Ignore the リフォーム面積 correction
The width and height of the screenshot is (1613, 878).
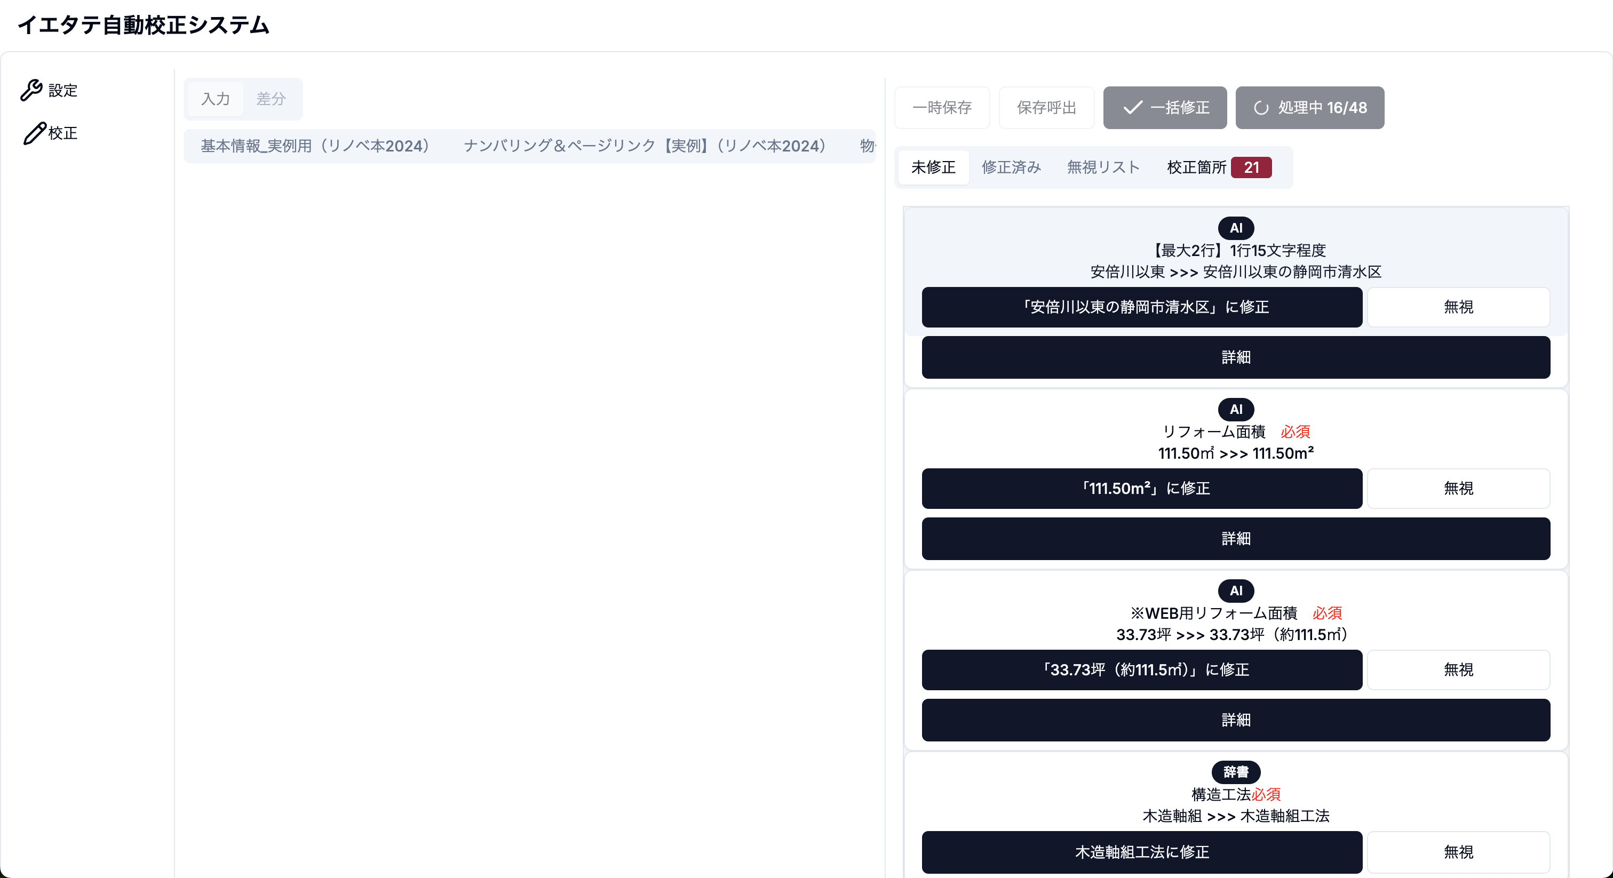1458,489
